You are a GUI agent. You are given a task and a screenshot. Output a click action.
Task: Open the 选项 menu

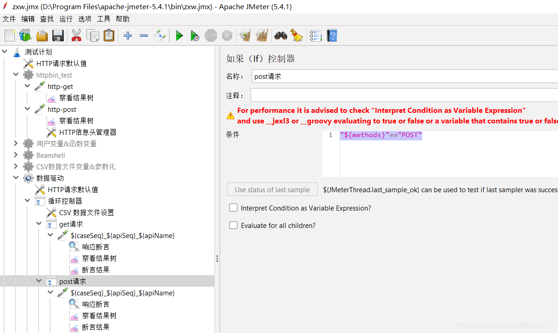point(85,19)
